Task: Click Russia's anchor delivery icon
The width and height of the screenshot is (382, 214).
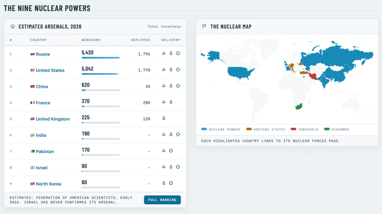Action: [x=171, y=53]
